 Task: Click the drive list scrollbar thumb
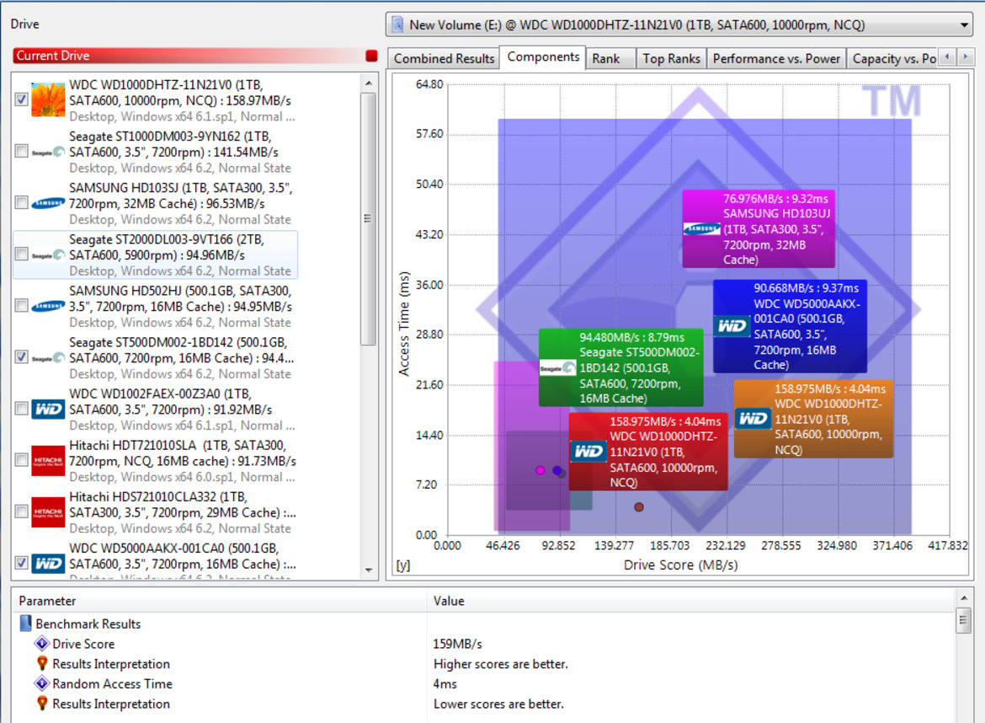point(368,219)
